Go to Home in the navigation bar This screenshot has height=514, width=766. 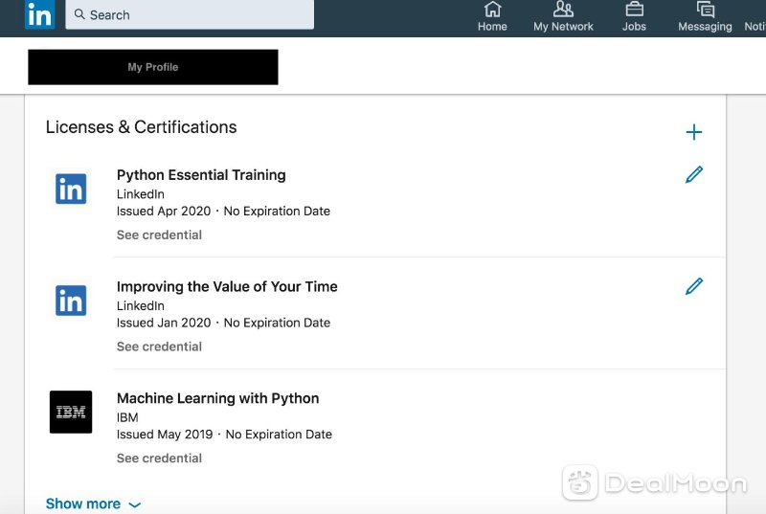click(x=492, y=16)
